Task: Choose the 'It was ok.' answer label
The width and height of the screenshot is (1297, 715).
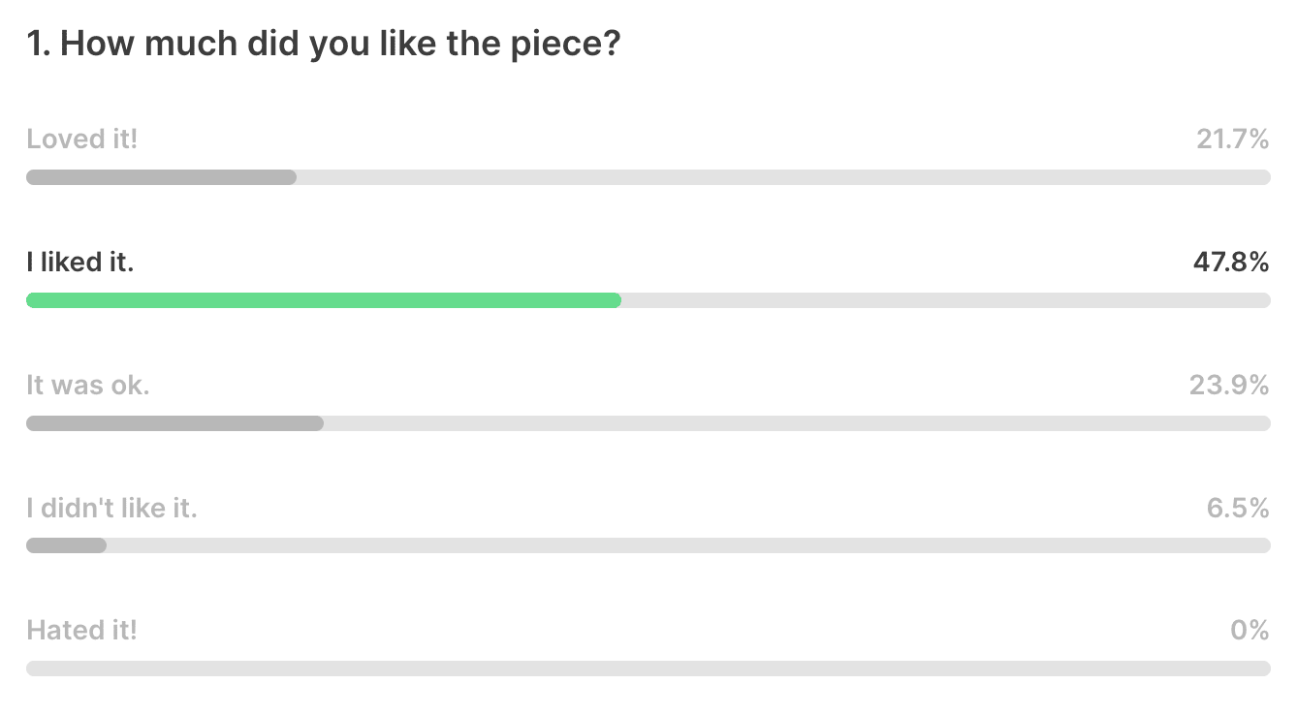Action: [88, 386]
